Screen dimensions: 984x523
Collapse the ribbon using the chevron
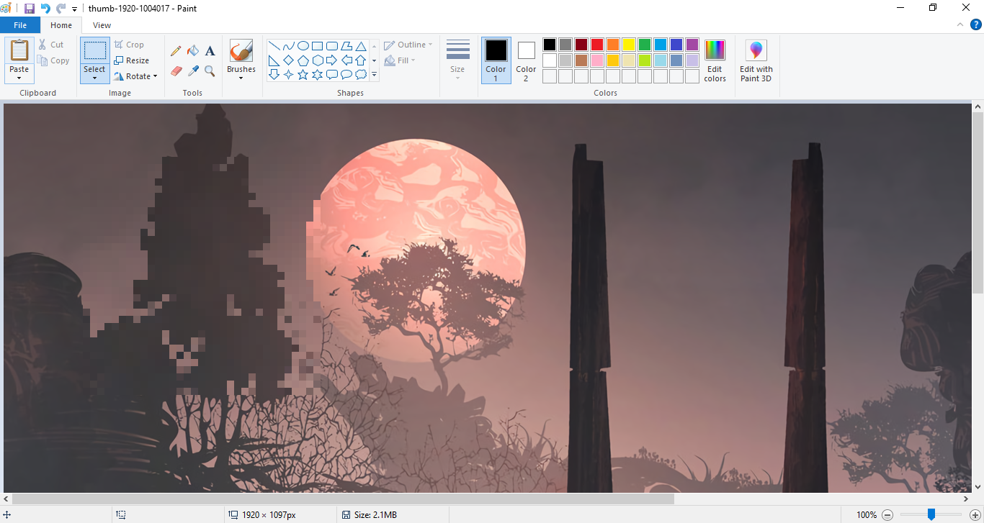960,24
